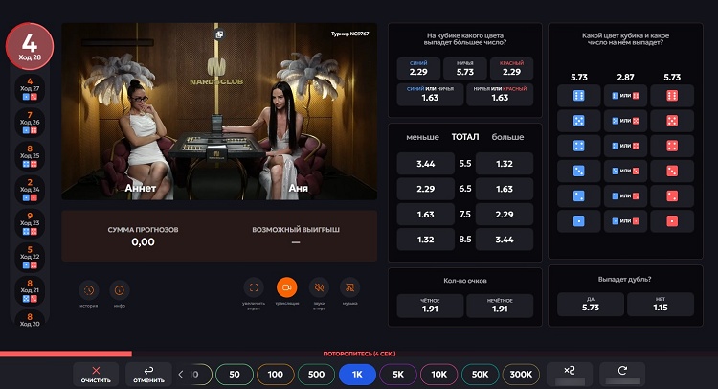Choose больше 5.5 at 1.32

(x=505, y=164)
